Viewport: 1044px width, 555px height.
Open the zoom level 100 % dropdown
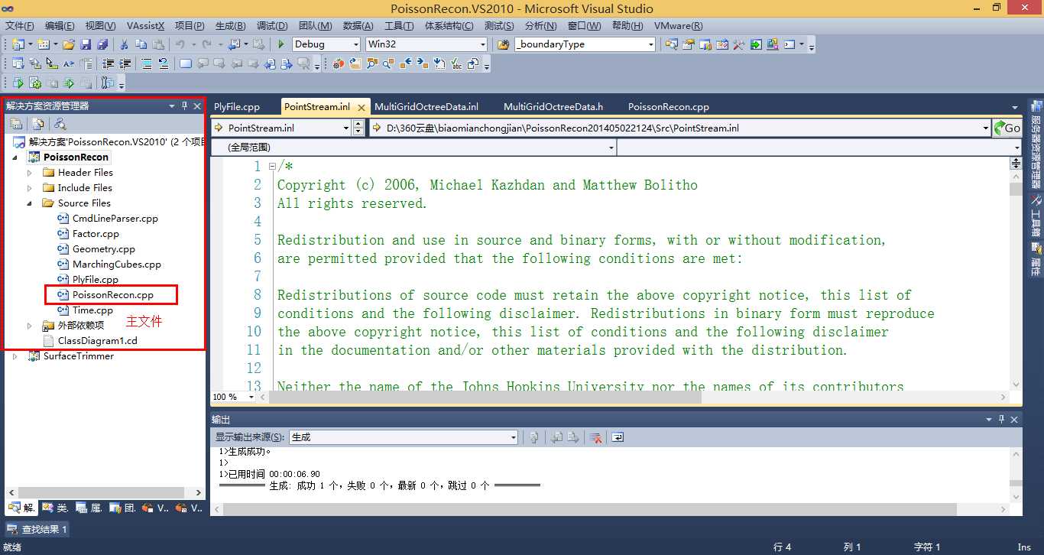[x=253, y=397]
